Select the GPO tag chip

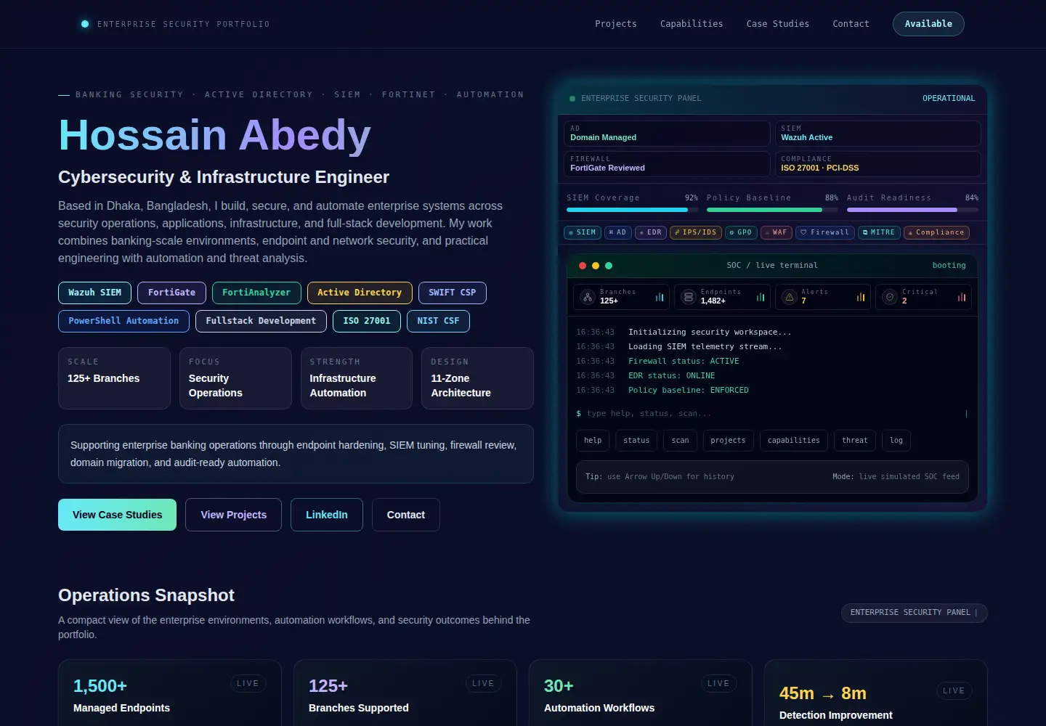coord(741,232)
